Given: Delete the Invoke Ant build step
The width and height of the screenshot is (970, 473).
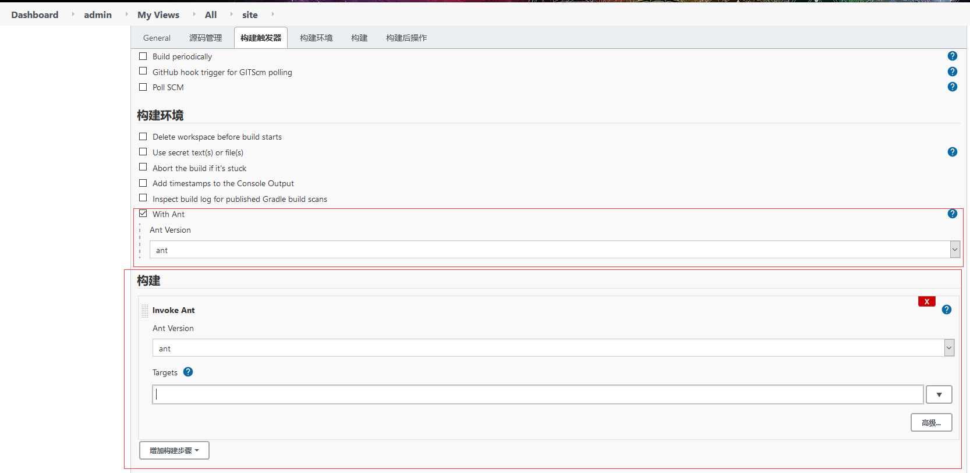Looking at the screenshot, I should click(x=927, y=301).
